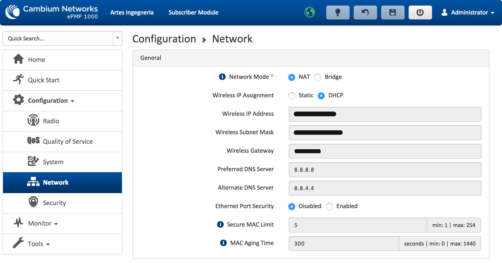Select Static wireless IP assignment
The height and width of the screenshot is (263, 502).
291,96
